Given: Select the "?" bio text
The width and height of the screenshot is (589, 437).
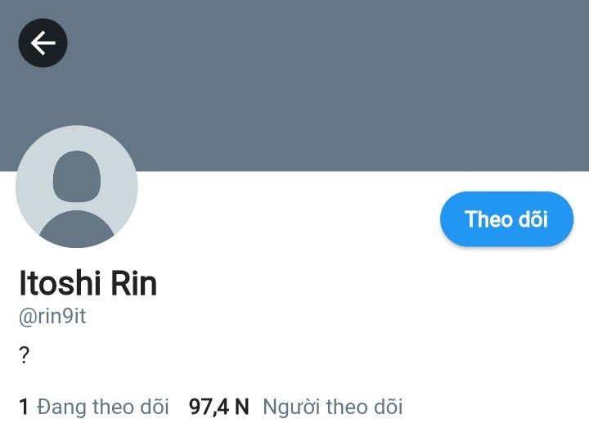Looking at the screenshot, I should click(x=24, y=354).
